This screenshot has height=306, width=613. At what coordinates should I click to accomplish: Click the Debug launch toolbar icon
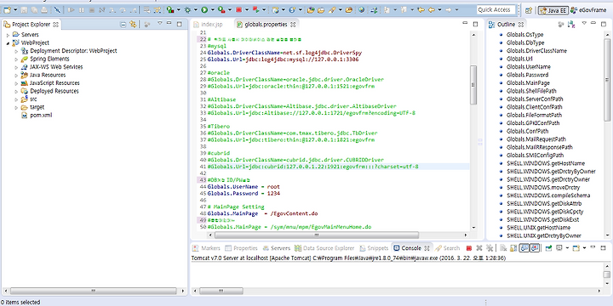tap(187, 9)
